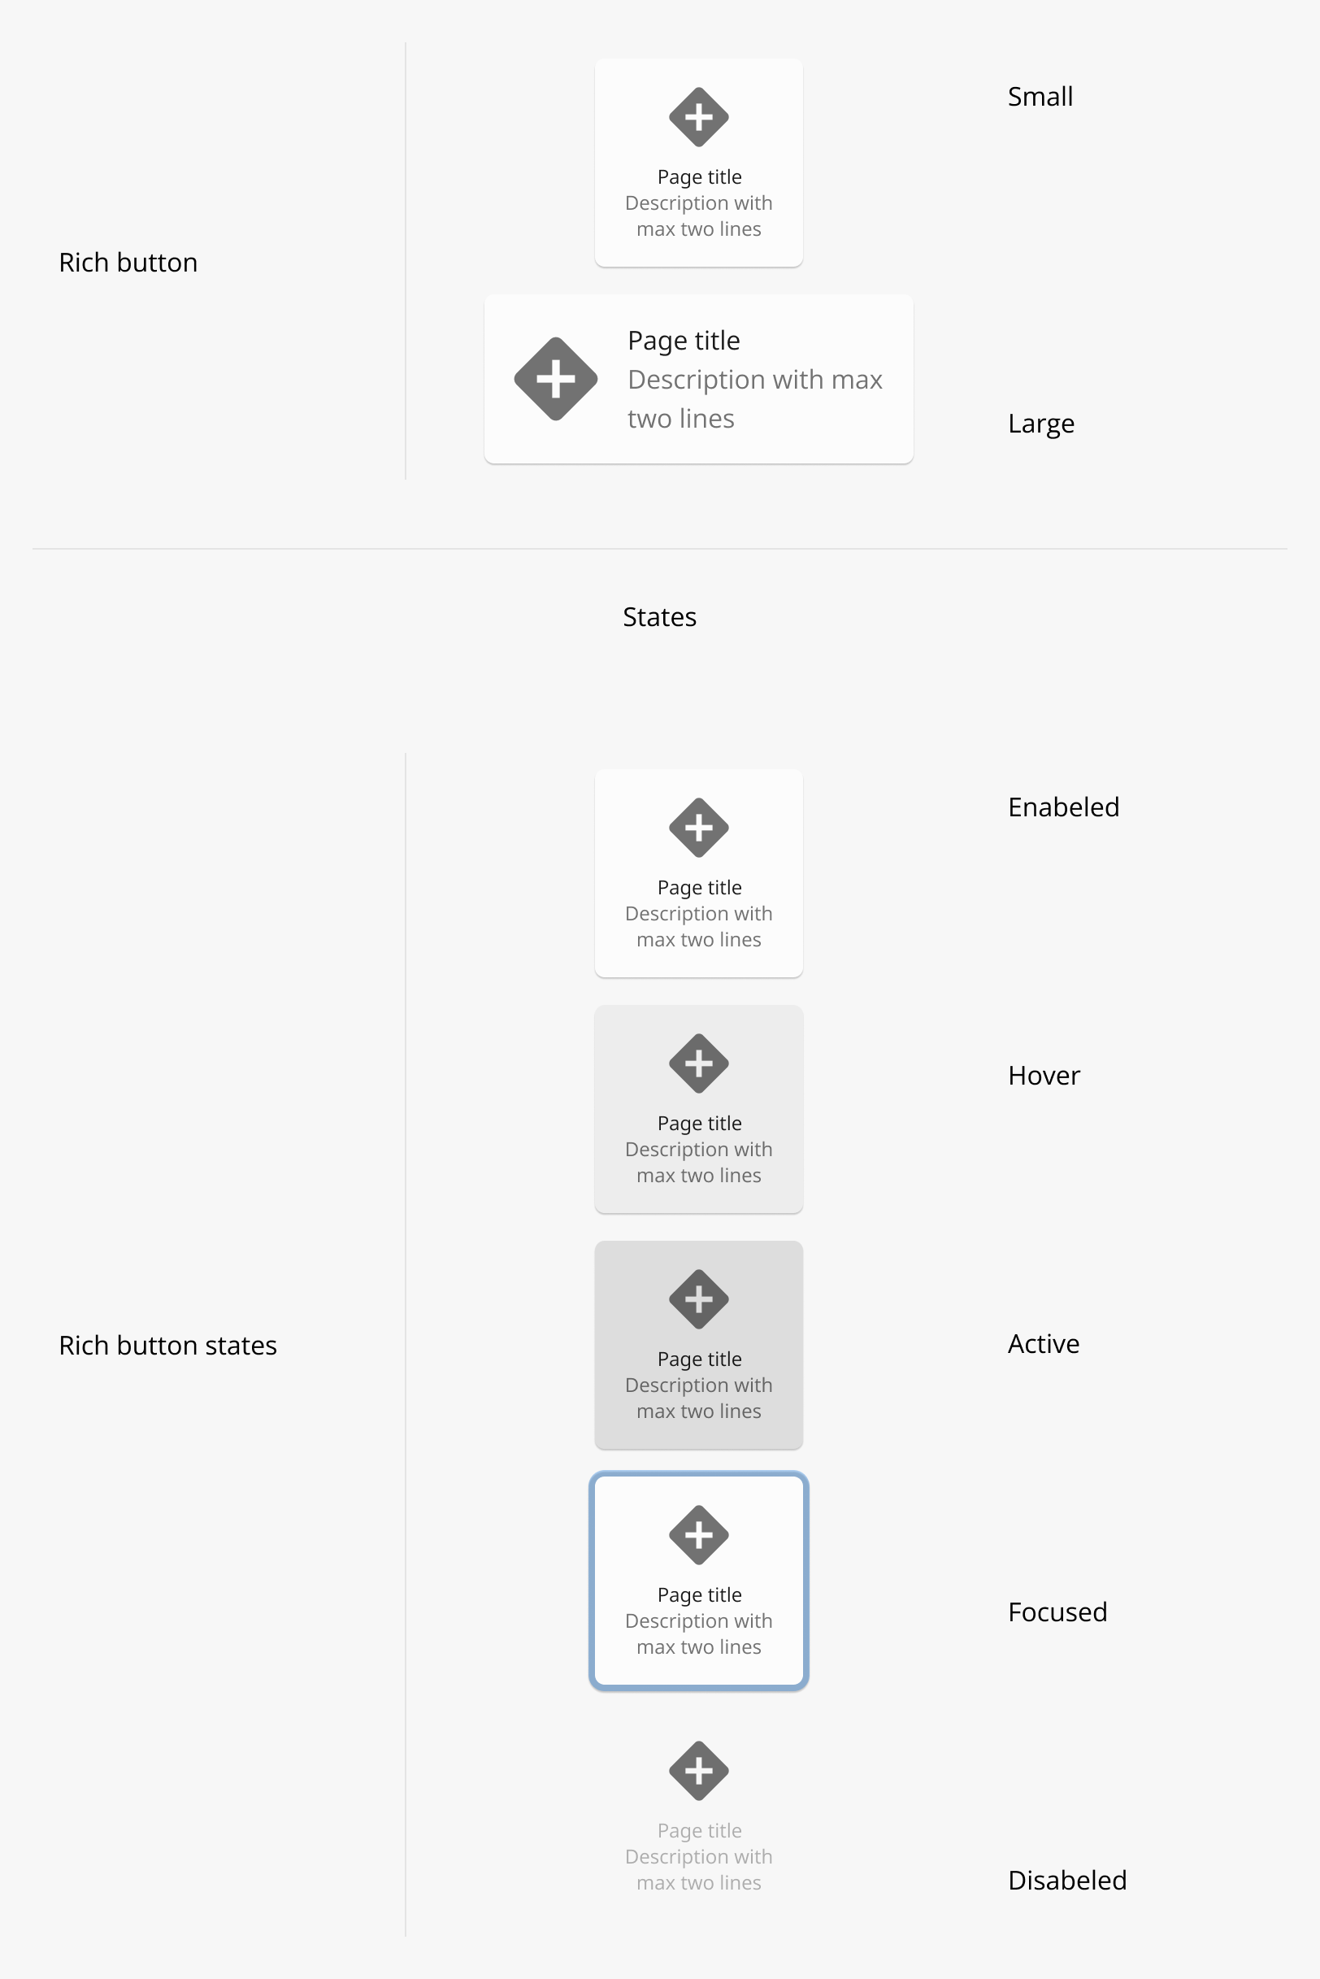Click the Focused state label
The width and height of the screenshot is (1320, 1979).
1057,1611
